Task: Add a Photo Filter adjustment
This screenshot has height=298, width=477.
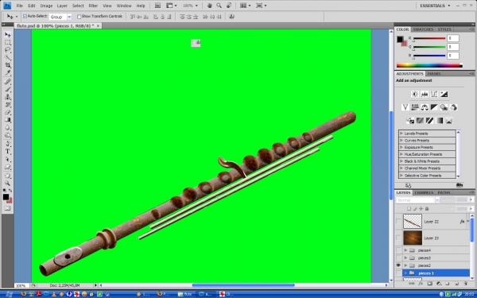Action: click(x=444, y=107)
